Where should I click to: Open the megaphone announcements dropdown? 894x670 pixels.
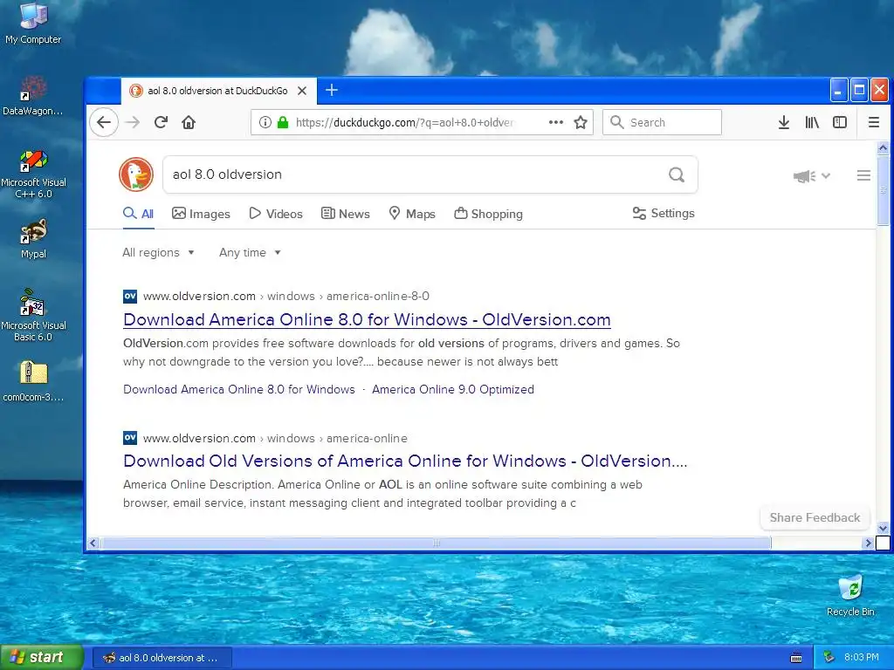point(811,176)
